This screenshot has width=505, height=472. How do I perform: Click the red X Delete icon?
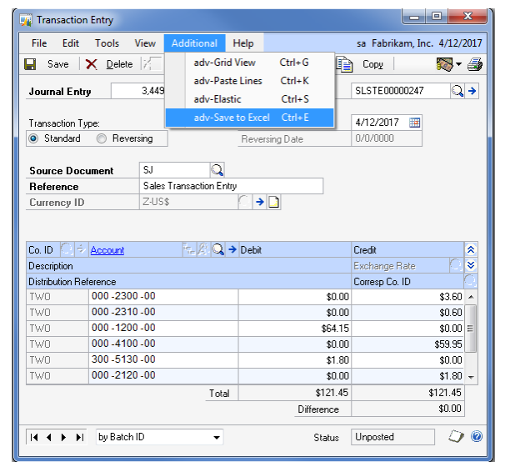click(x=91, y=64)
